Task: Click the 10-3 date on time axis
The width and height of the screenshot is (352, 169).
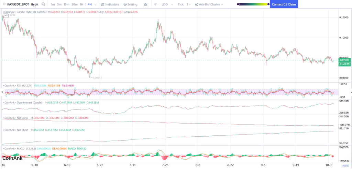Action: [x=328, y=165]
